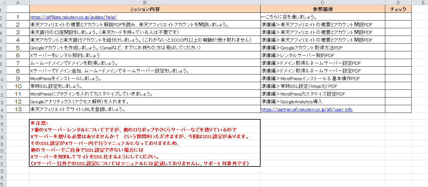The width and height of the screenshot is (428, 187).
Task: Select column A header
Action: (17, 3)
